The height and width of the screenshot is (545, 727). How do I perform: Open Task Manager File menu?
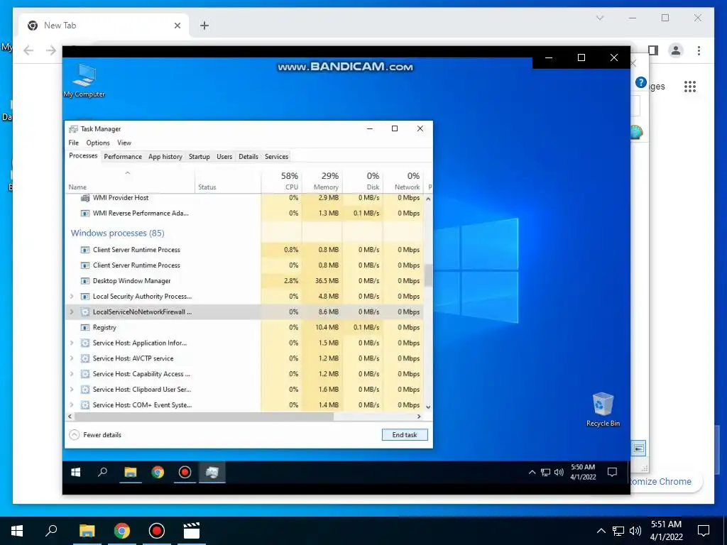point(74,143)
